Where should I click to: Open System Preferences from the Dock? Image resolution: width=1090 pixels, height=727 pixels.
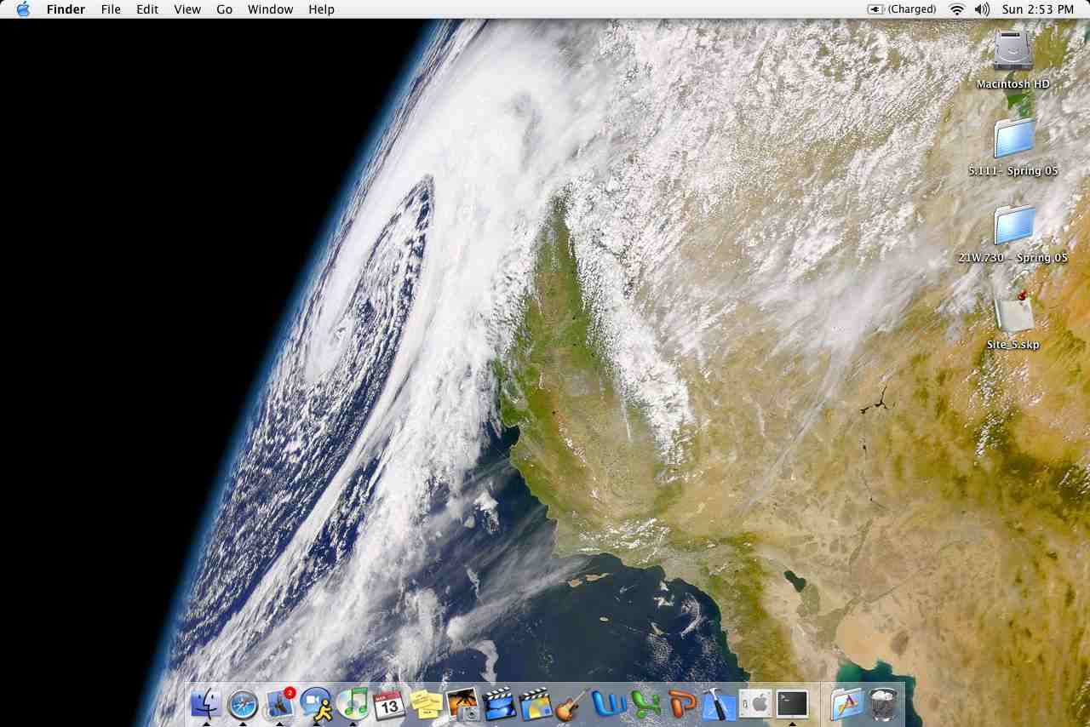[755, 704]
